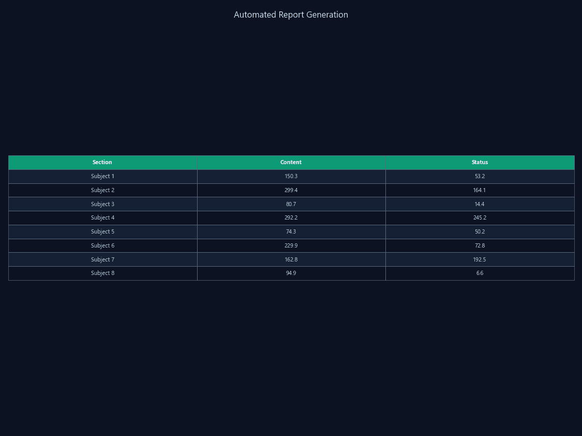This screenshot has width=582, height=436.
Task: Select the Subject 1 cell
Action: click(103, 177)
